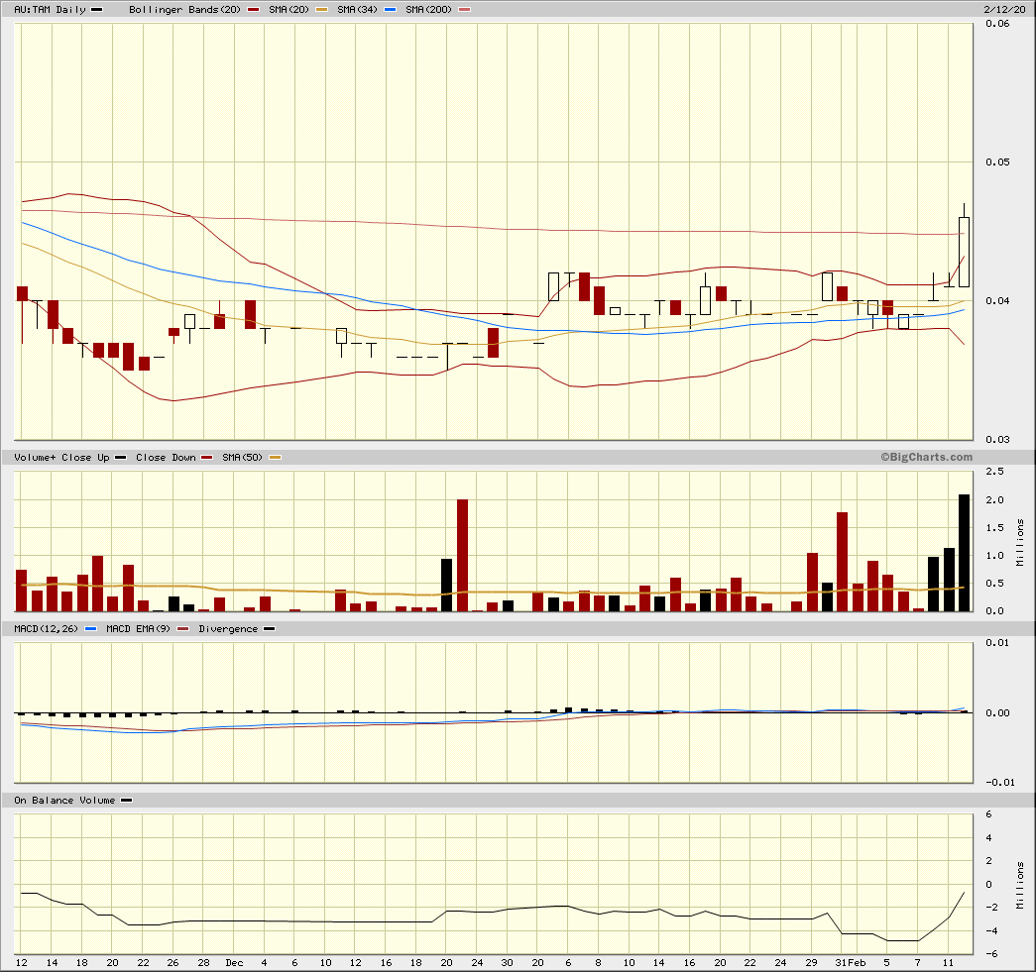The height and width of the screenshot is (972, 1036).
Task: Click the On Balance Volume panel label
Action: 64,801
